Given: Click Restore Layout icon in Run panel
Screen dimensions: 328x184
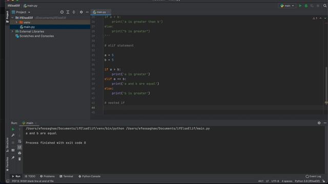Looking at the screenshot, I should (13, 150).
